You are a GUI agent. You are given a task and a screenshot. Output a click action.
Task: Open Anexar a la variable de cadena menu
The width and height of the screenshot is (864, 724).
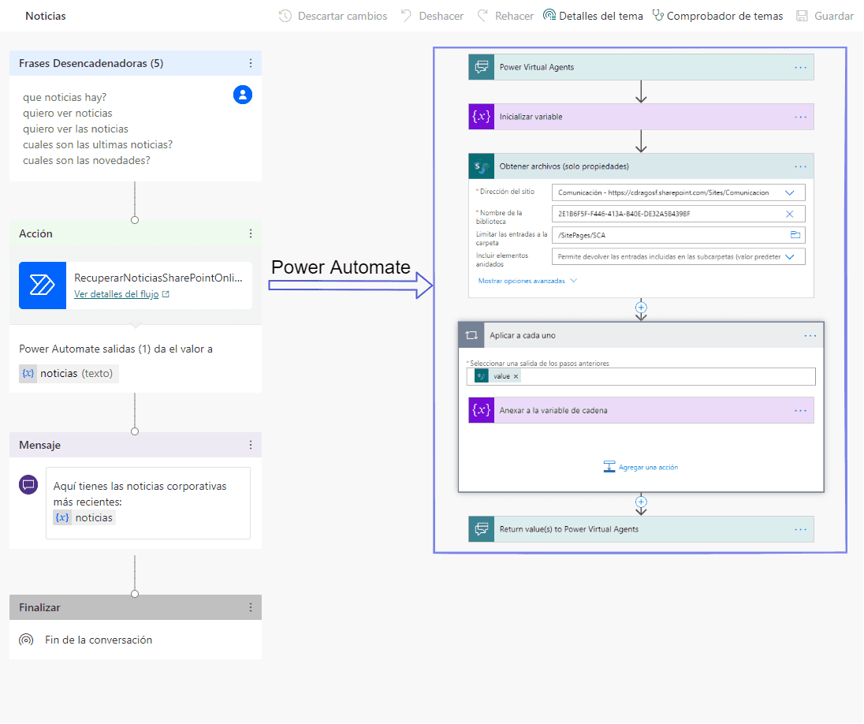tap(801, 410)
